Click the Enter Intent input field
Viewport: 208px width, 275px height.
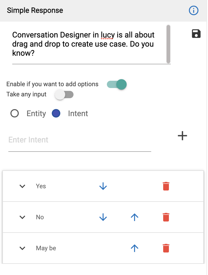tap(79, 140)
